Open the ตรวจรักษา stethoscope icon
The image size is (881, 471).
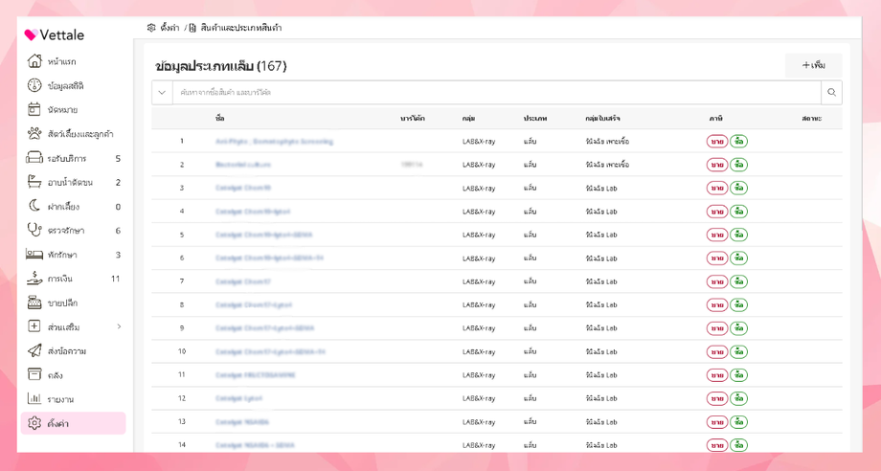click(x=34, y=230)
